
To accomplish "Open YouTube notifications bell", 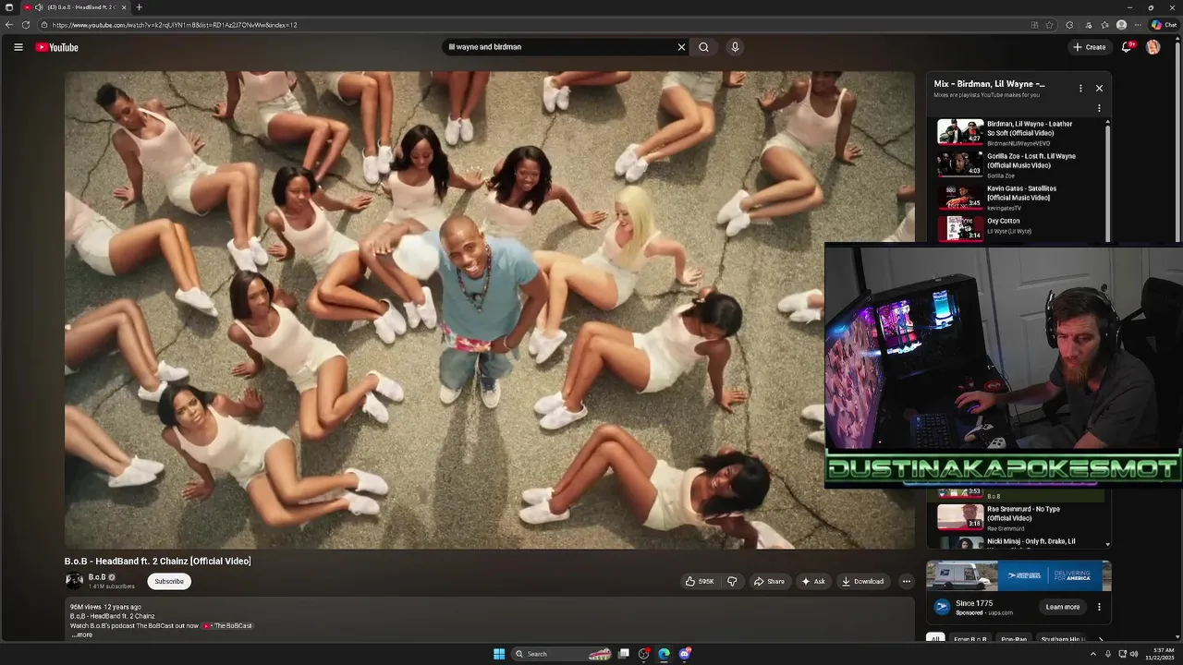I will point(1127,47).
